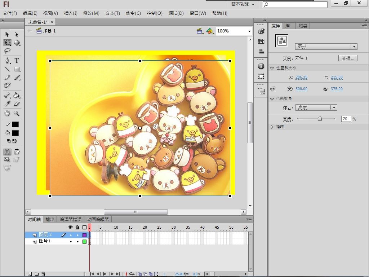Show or hide all layers eye
369x277 pixels.
click(70, 227)
